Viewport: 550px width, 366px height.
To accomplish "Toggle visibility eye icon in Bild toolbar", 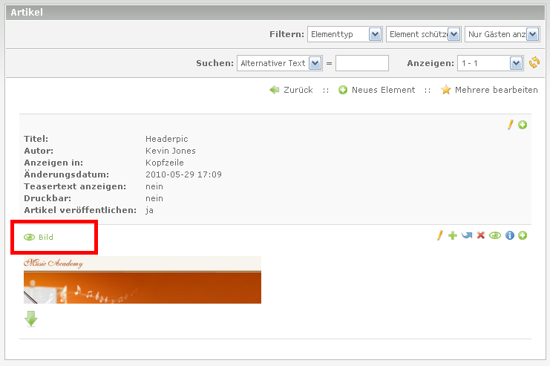I will [495, 235].
